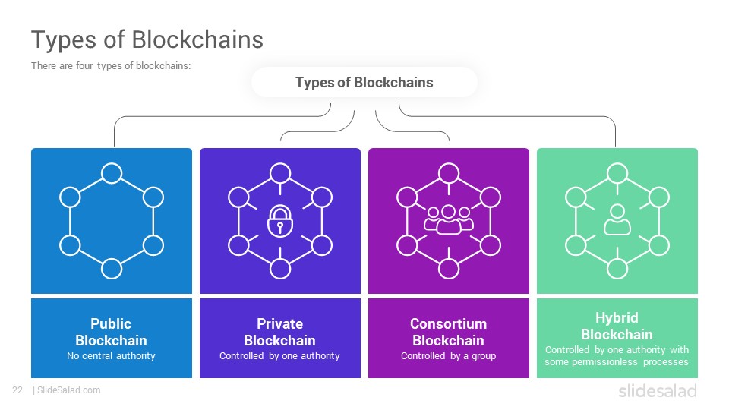Screen dimensions: 729x410
Task: Click the Hybrid Blockchain heading
Action: [617, 326]
